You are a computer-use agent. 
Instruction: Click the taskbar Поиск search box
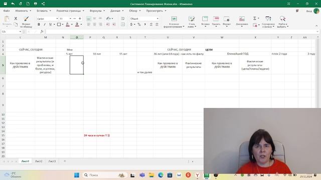point(105,175)
